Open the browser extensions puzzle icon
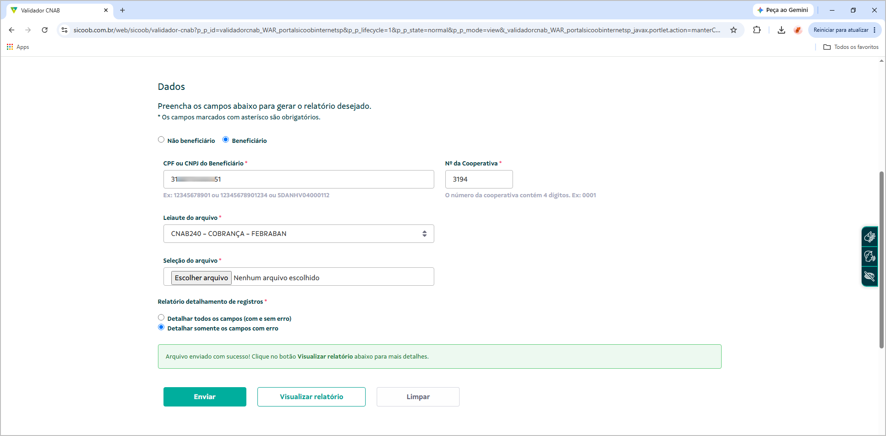 pyautogui.click(x=757, y=30)
